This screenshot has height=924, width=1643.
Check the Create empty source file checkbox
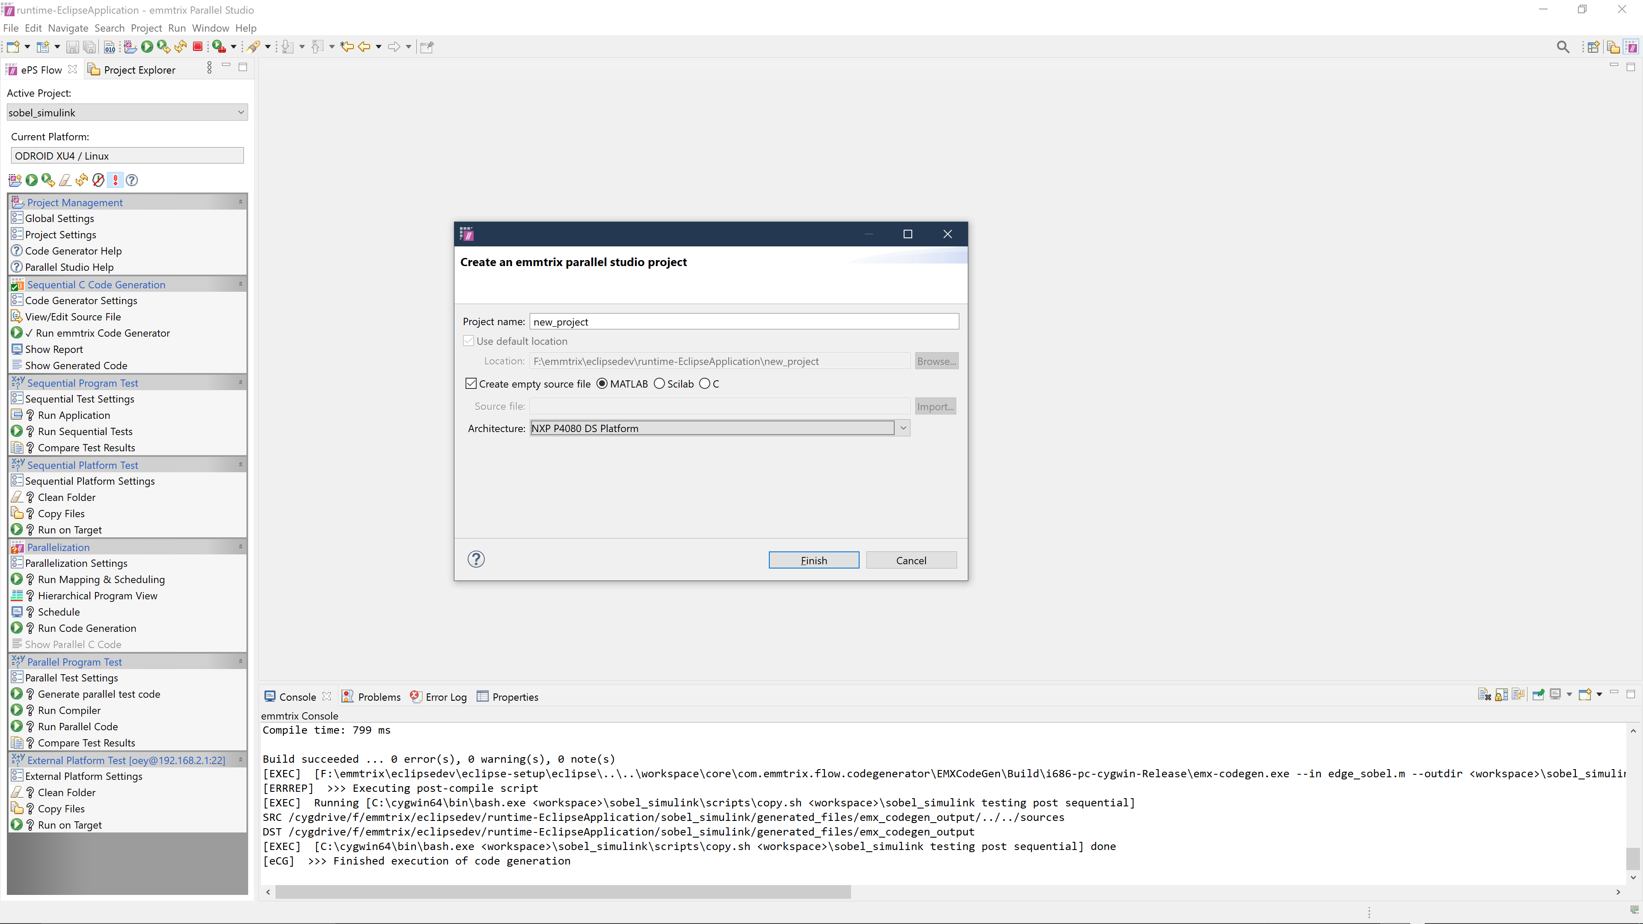point(471,383)
